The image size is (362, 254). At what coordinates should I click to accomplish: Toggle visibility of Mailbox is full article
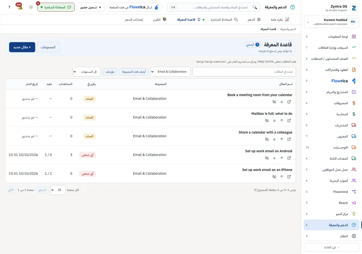coord(267,120)
